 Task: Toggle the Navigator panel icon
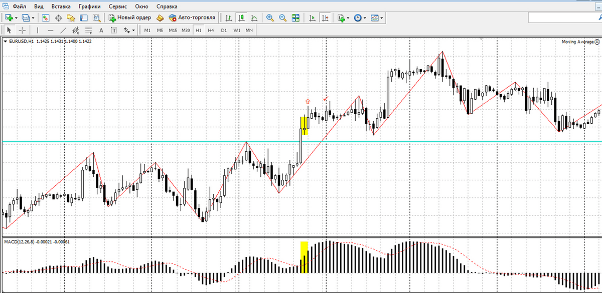71,18
